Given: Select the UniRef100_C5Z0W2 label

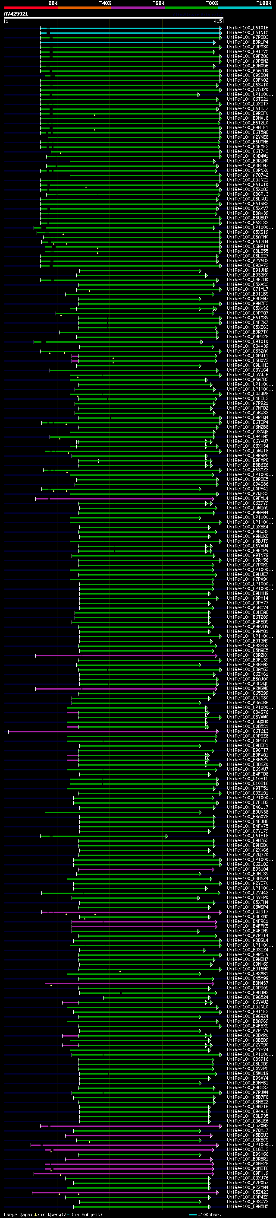Looking at the screenshot, I should [x=248, y=1126].
